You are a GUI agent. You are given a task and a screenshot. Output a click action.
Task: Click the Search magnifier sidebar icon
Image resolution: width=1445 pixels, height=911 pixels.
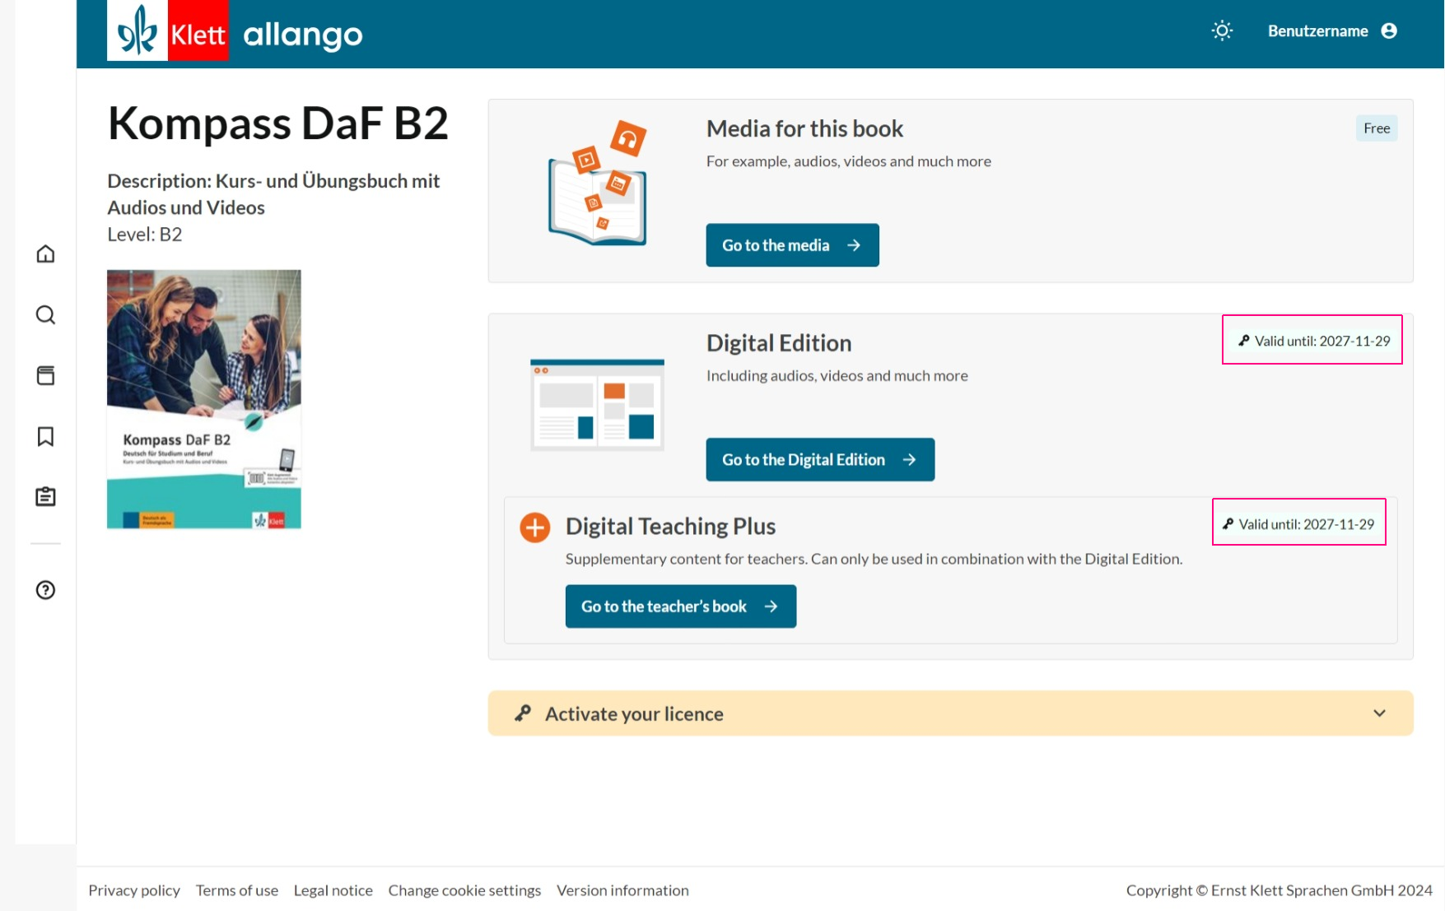pyautogui.click(x=45, y=314)
